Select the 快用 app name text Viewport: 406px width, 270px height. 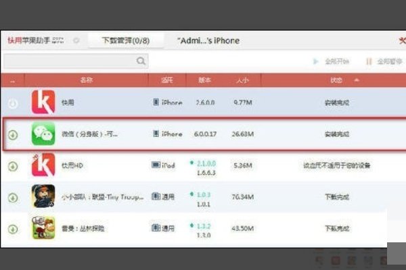(x=68, y=103)
